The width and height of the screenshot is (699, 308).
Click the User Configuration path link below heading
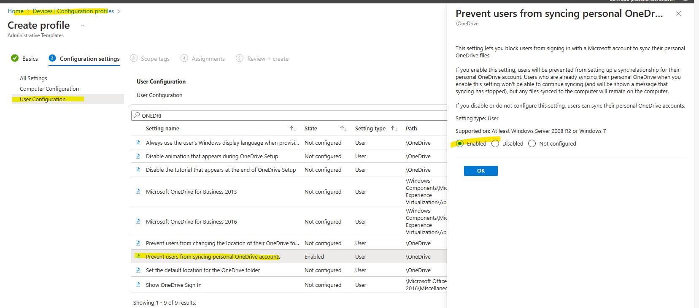pyautogui.click(x=159, y=95)
